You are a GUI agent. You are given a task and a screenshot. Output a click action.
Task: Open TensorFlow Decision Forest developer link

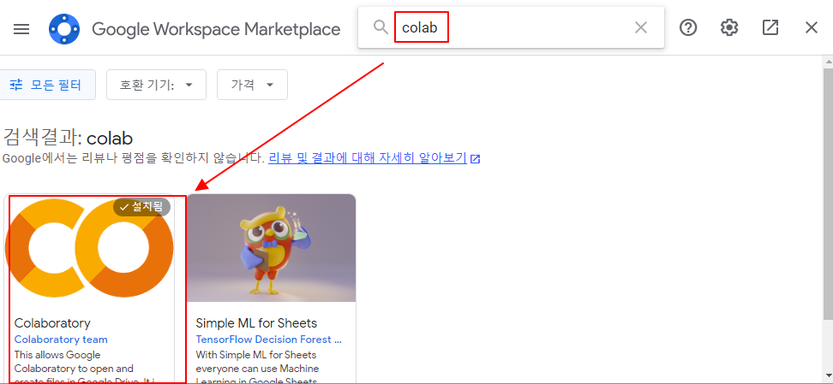tap(269, 340)
